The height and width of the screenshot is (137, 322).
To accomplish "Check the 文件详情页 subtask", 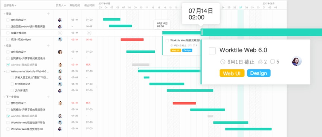I will click(x=12, y=90).
